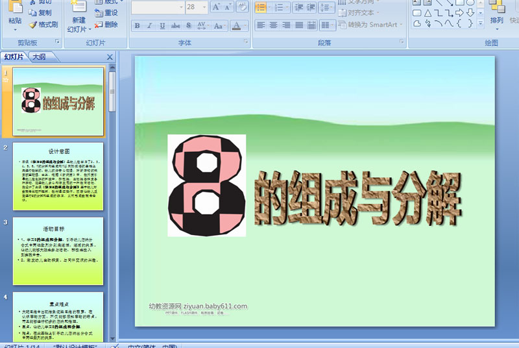Screen dimensions: 519x348
Task: Switch to the Outline (大纲) tab
Action: (x=40, y=57)
